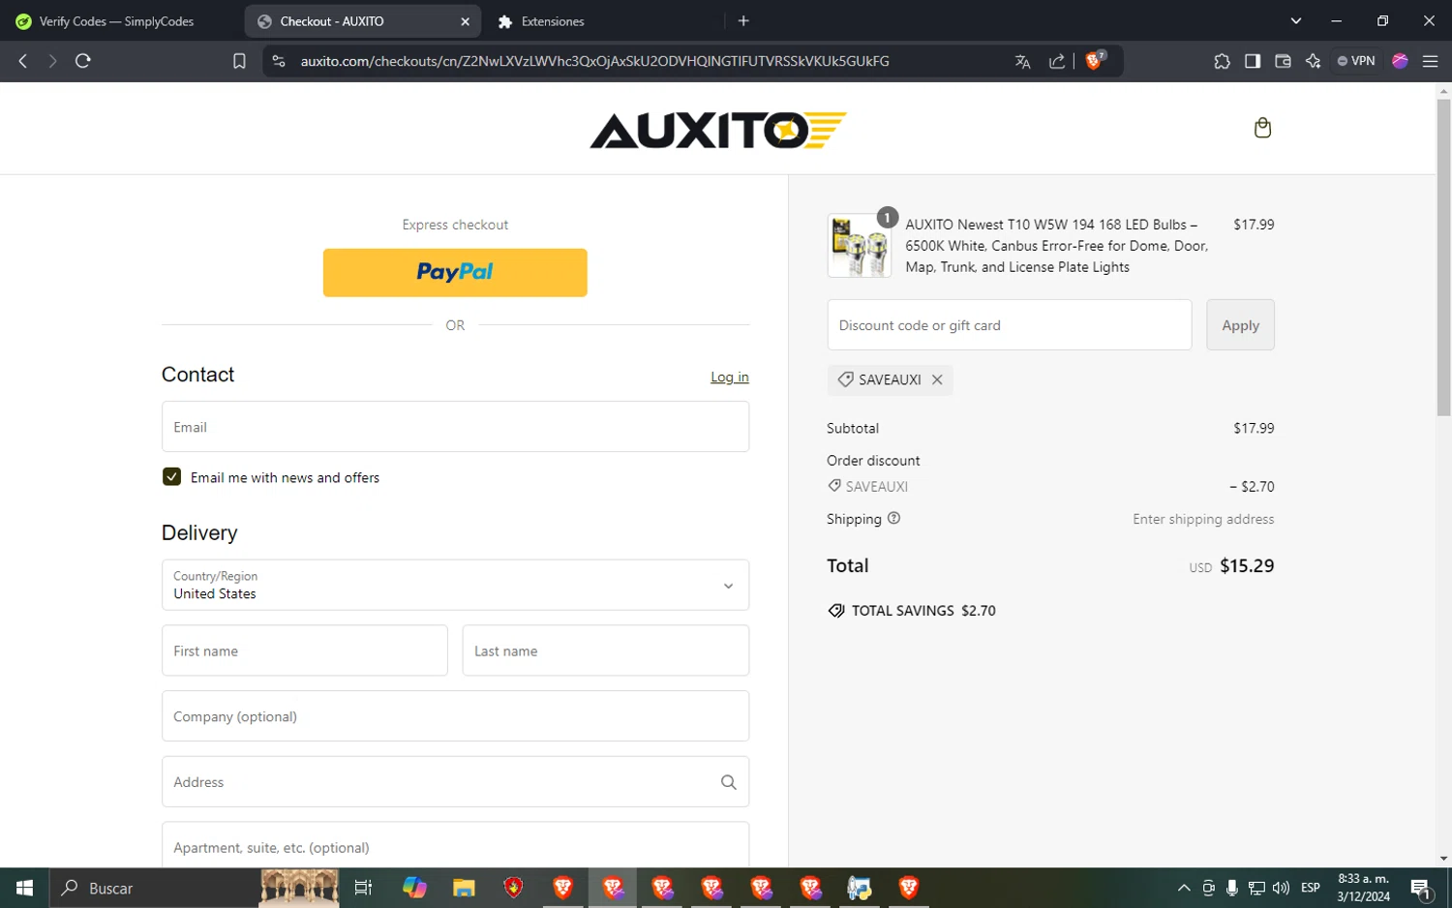Focus the Apartment, suite field

coord(455,845)
